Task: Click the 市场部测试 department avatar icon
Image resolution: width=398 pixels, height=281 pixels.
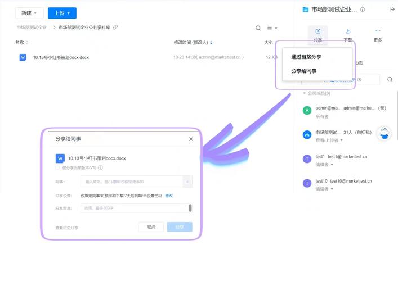Action: 307,134
